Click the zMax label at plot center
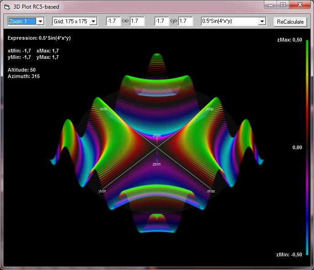Image resolution: width=314 pixels, height=270 pixels. tap(157, 135)
